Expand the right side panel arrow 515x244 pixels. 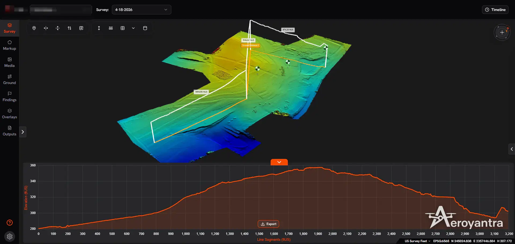click(x=512, y=149)
